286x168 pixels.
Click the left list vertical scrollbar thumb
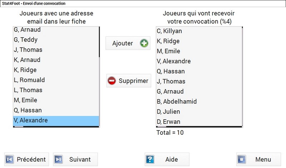[99, 42]
